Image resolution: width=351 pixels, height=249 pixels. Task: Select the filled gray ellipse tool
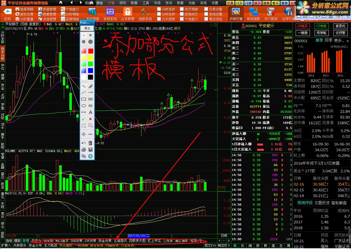[90, 106]
